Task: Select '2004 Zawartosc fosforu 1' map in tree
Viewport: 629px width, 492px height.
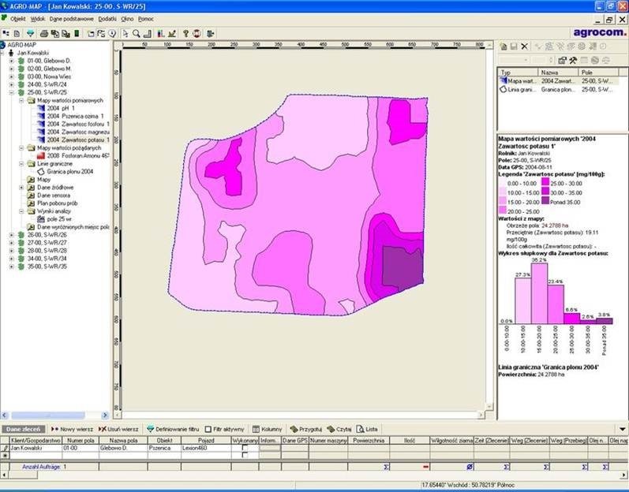Action: (x=77, y=124)
